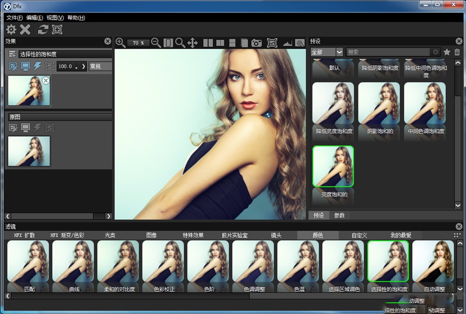Click the 搜索 preset search field
466x314 pixels.
(x=388, y=52)
